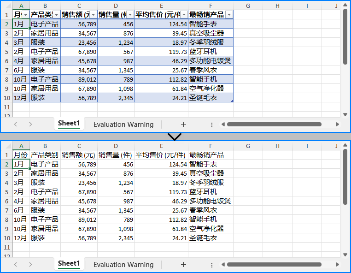Click next sheet arrow in bottom workbook
The image size is (351, 273).
coord(30,265)
